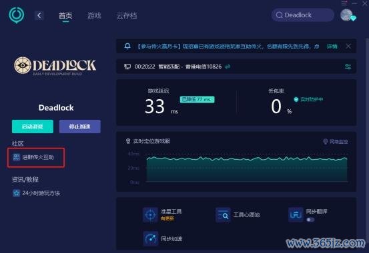The image size is (369, 253).
Task: Click the monitor icon beside timer
Action: point(127,67)
